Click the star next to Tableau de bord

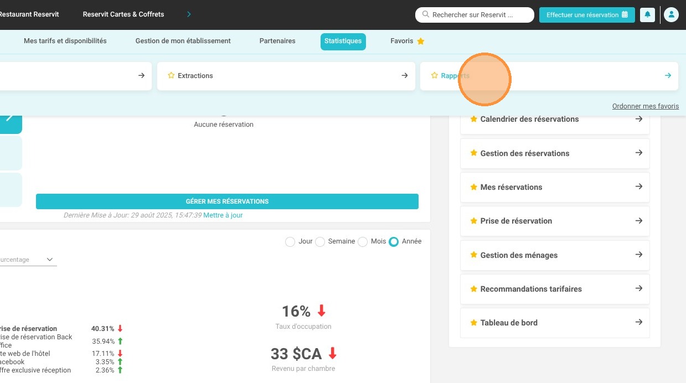point(473,323)
